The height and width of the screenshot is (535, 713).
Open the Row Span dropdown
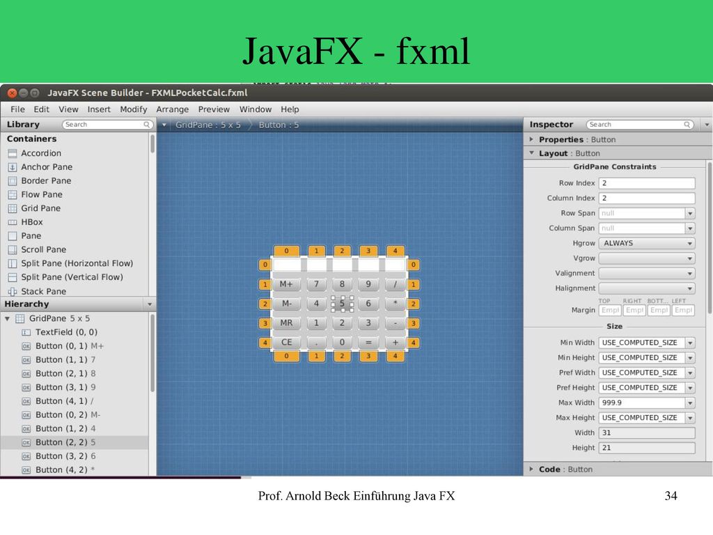click(690, 213)
